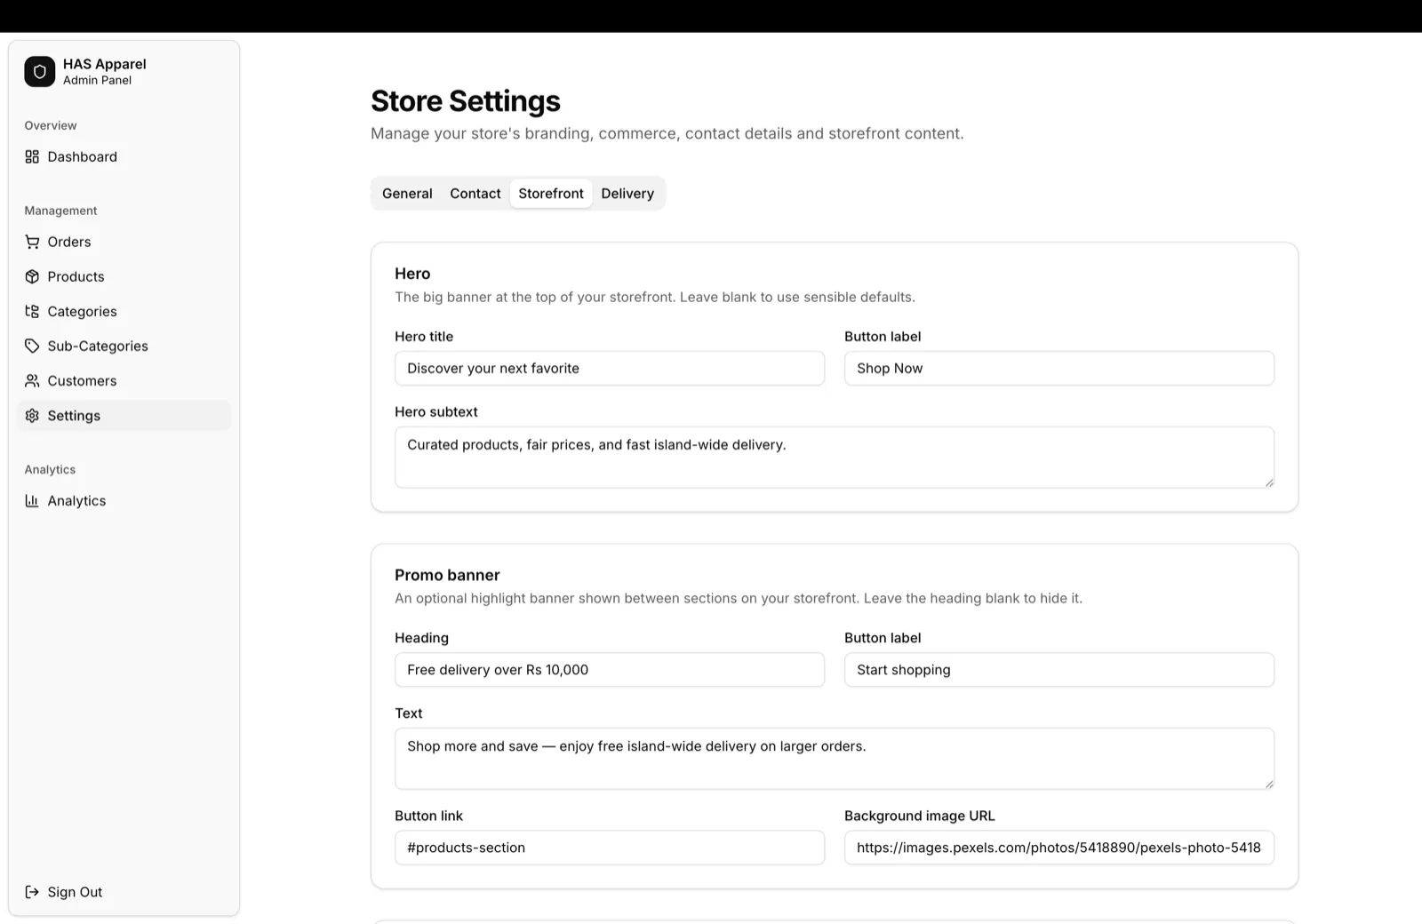Click the Products box icon
The image size is (1422, 924).
tap(32, 276)
